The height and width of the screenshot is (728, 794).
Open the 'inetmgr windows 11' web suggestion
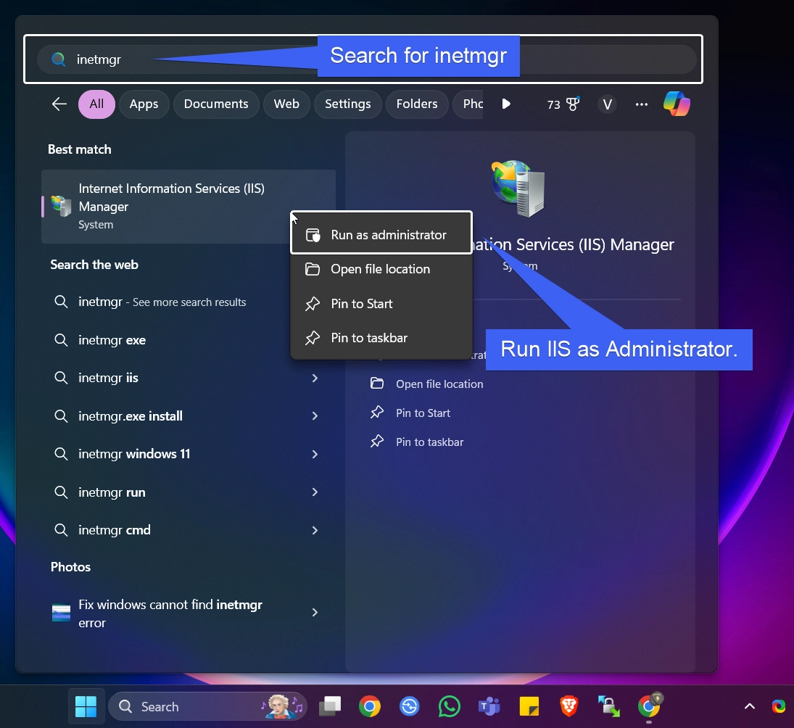(x=187, y=454)
